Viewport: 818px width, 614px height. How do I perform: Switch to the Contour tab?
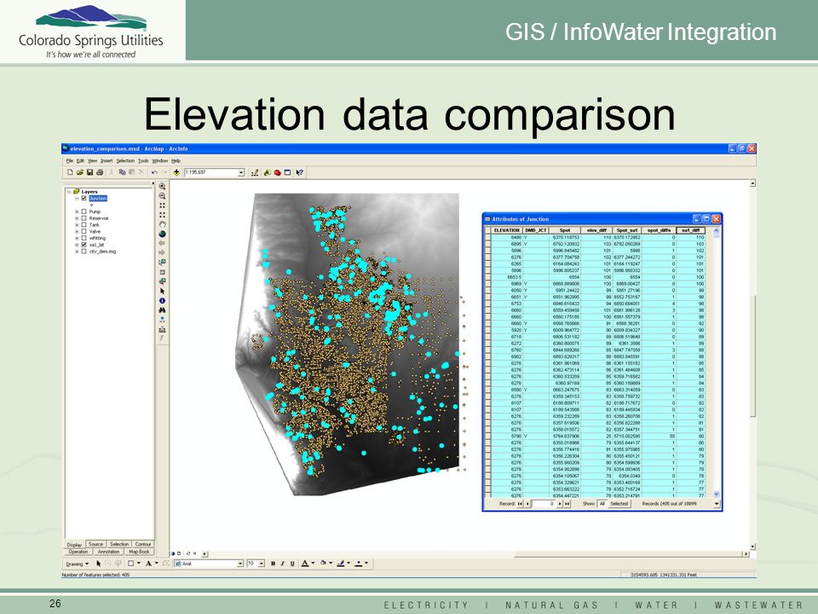click(x=143, y=544)
